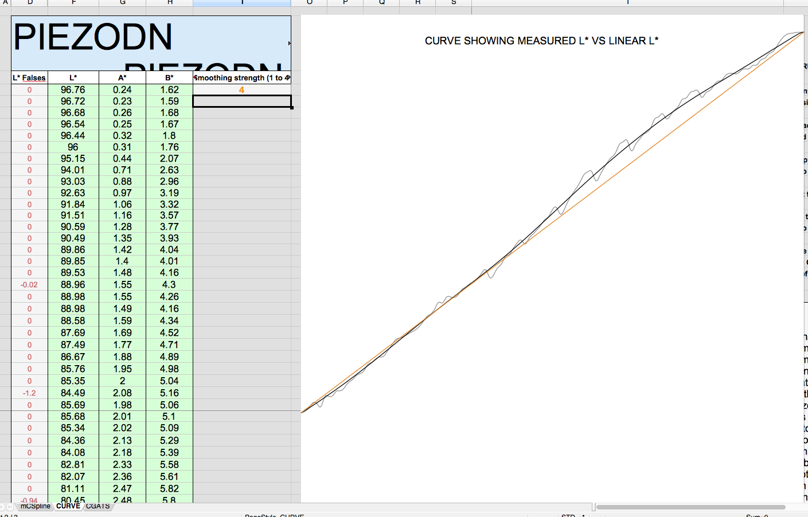This screenshot has height=517, width=808.
Task: Click the chart title text
Action: pyautogui.click(x=541, y=41)
